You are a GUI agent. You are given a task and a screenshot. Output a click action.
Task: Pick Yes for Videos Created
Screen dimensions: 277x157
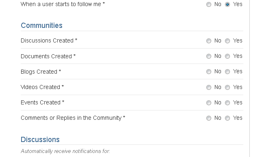pos(227,87)
